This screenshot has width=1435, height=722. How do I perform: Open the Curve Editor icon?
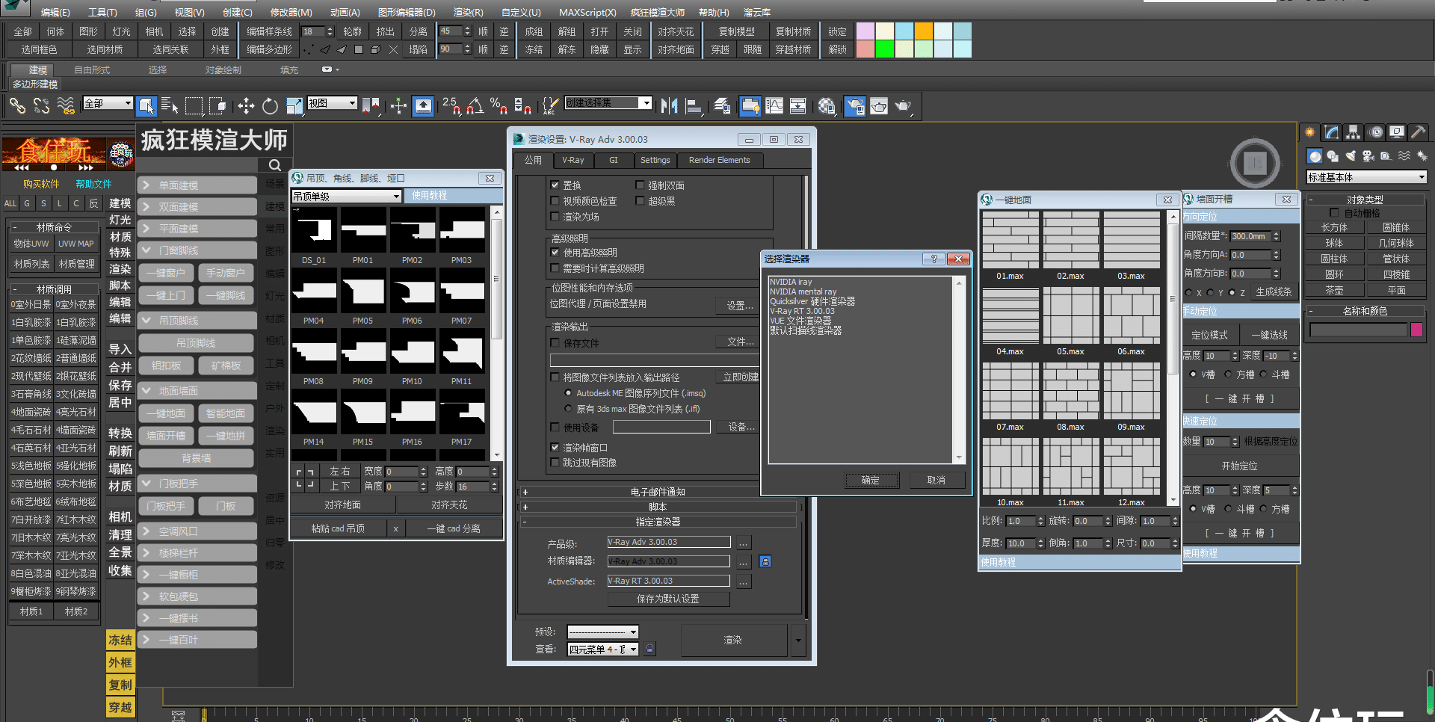point(774,106)
